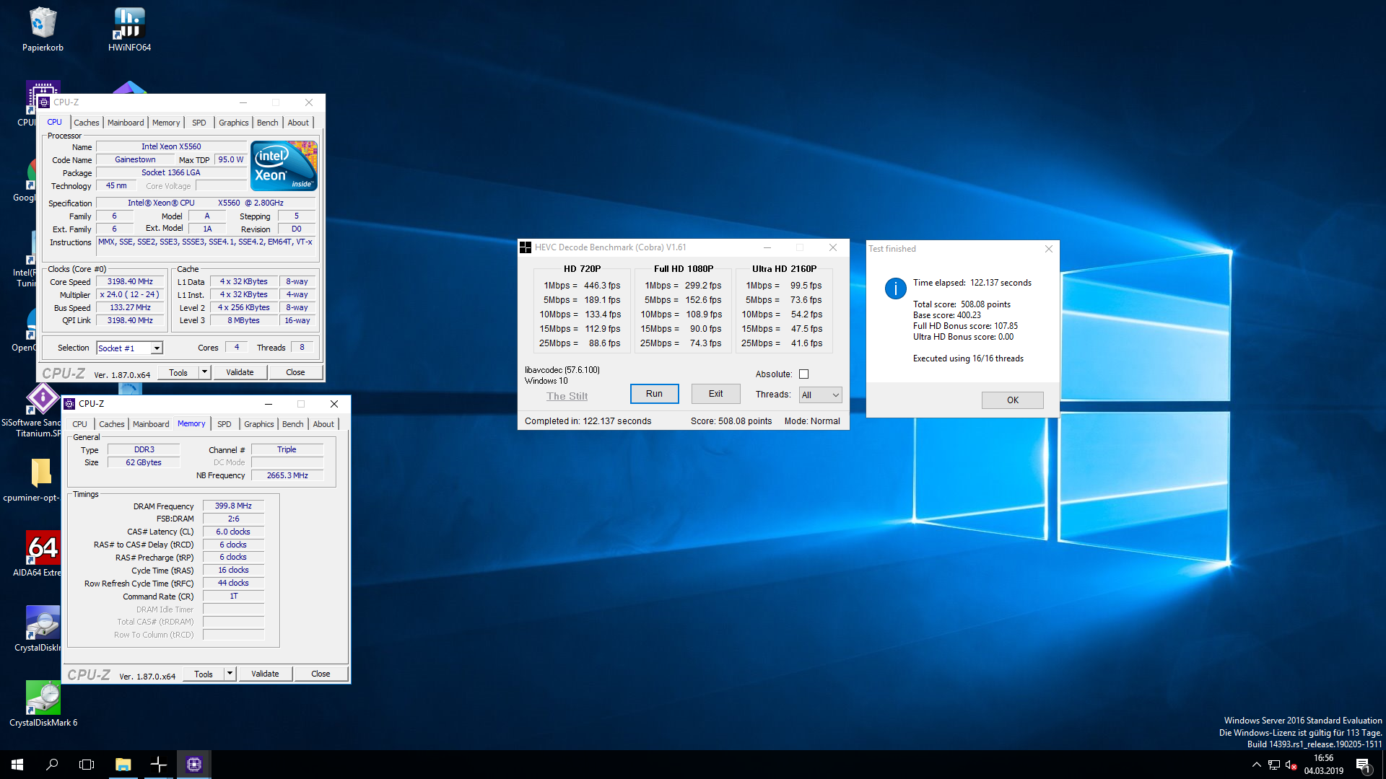Click the Name field showing Intel Xeon X5560
Viewport: 1386px width, 779px height.
[x=171, y=146]
